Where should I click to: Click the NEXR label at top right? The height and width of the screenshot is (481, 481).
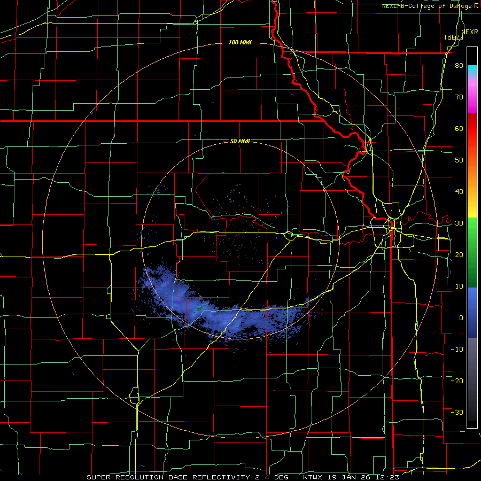pyautogui.click(x=470, y=32)
